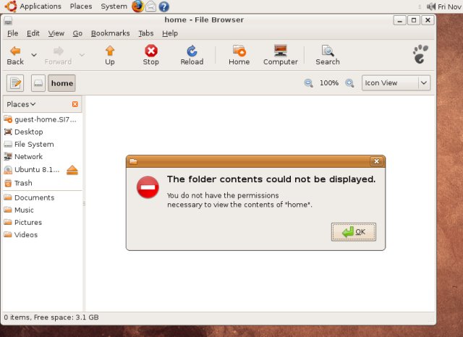This screenshot has width=463, height=337.
Task: Eject the Ubuntu 8.1 volume
Action: pyautogui.click(x=72, y=170)
